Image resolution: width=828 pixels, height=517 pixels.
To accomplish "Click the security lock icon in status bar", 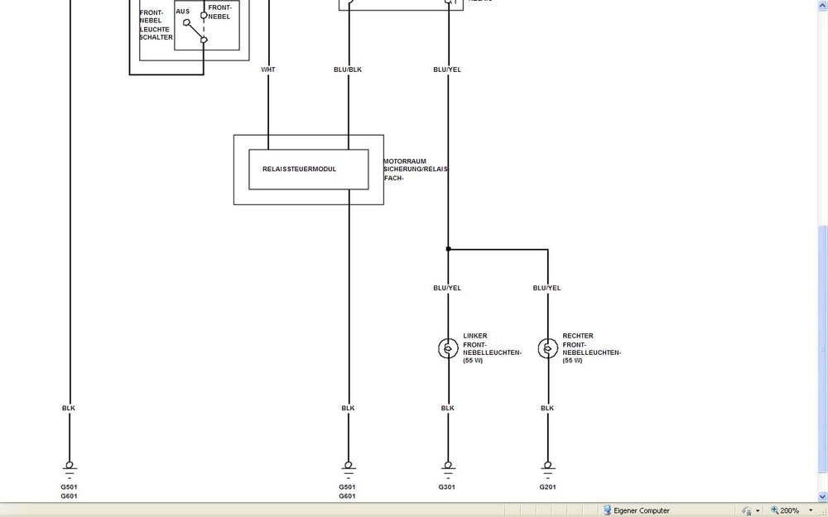I will point(746,510).
